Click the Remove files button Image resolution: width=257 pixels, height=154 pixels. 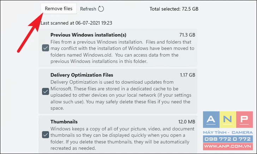tap(59, 8)
